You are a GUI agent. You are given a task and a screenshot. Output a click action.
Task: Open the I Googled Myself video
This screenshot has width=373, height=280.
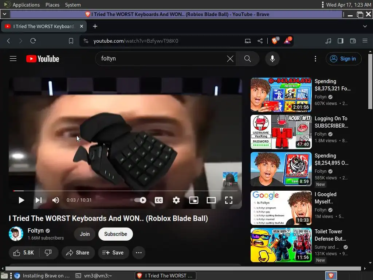click(281, 207)
